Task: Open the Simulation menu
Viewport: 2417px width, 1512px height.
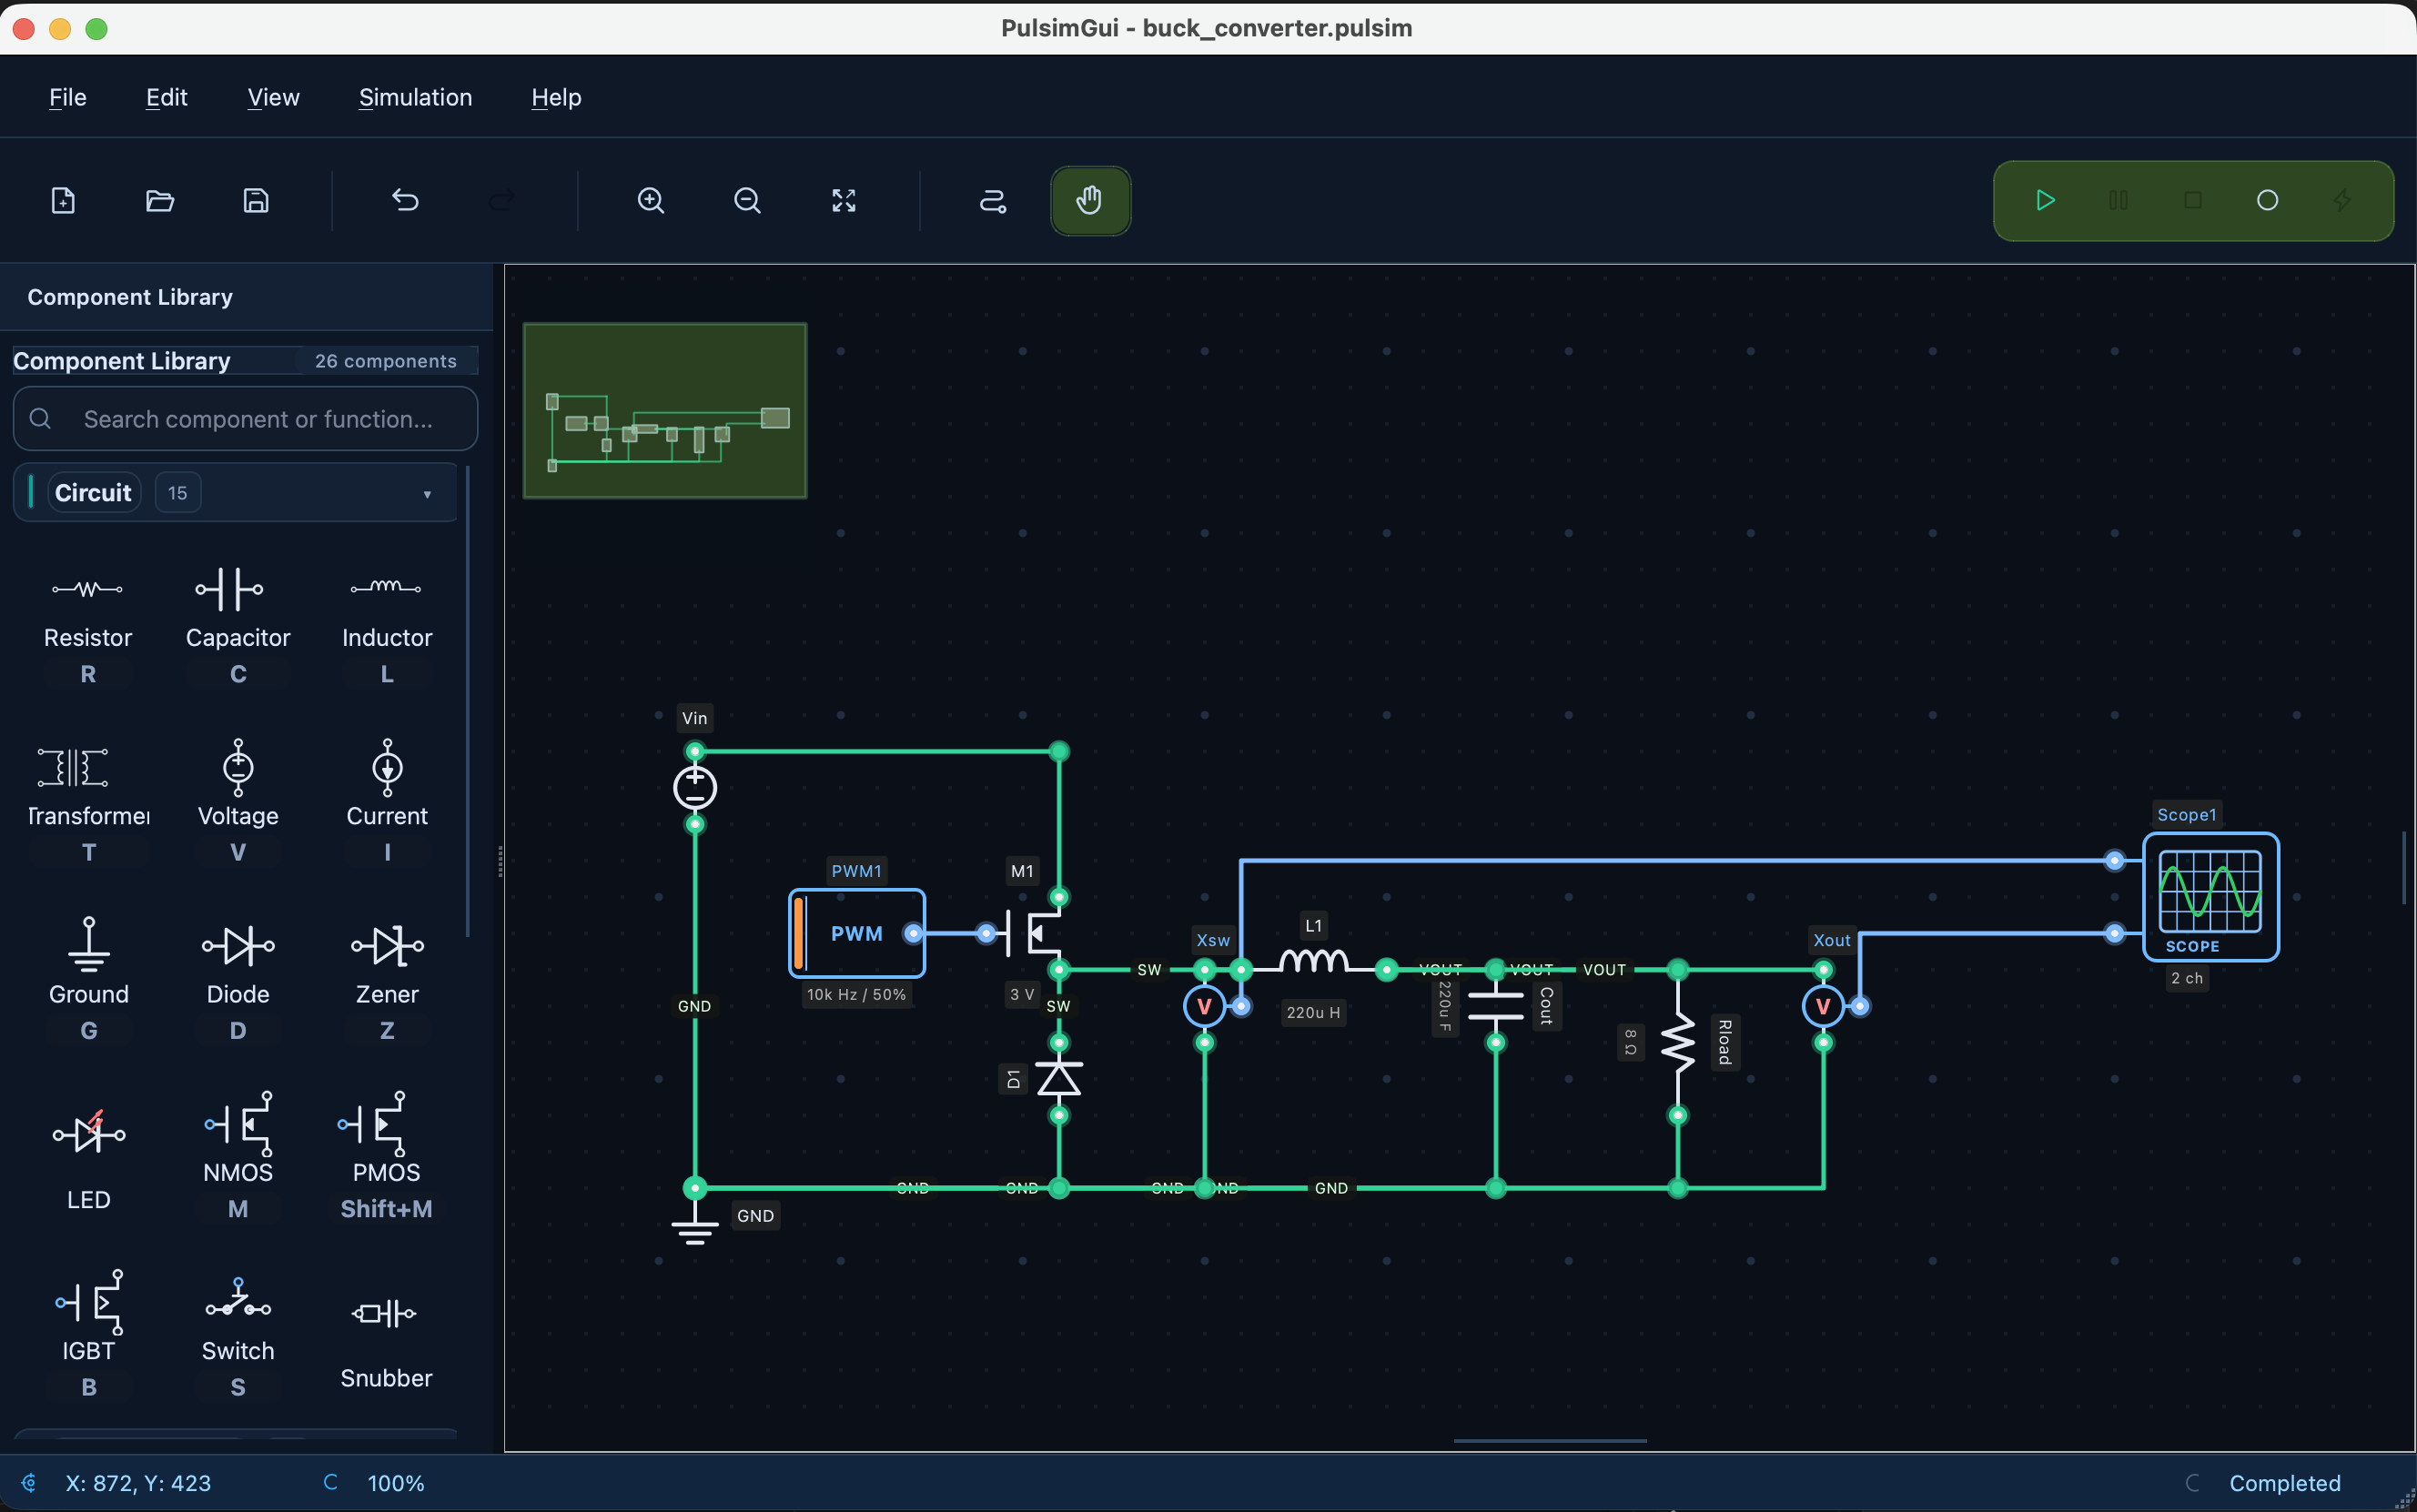Action: (415, 97)
